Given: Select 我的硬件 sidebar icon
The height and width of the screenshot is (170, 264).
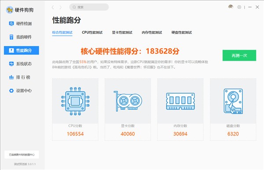Looking at the screenshot, I should (x=11, y=37).
